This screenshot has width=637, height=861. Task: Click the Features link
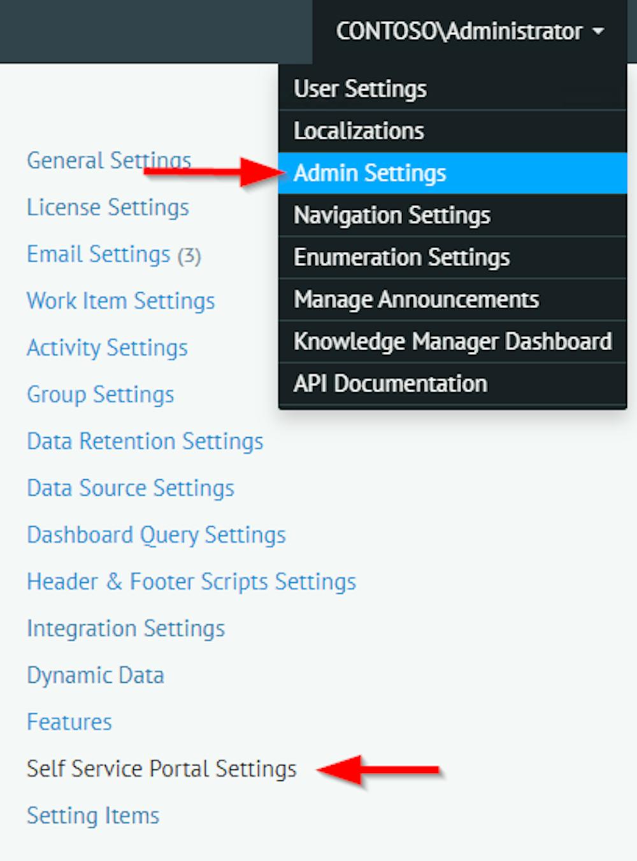click(x=69, y=722)
